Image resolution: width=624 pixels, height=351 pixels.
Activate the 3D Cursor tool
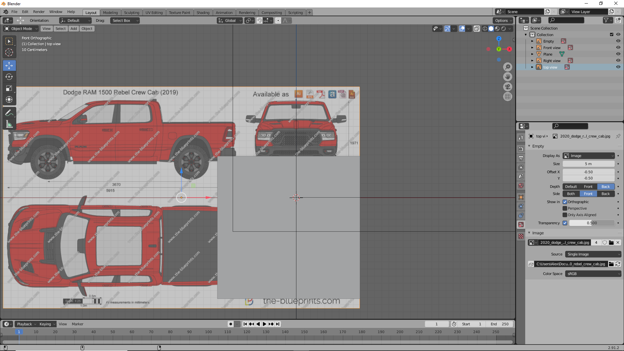[x=9, y=52]
